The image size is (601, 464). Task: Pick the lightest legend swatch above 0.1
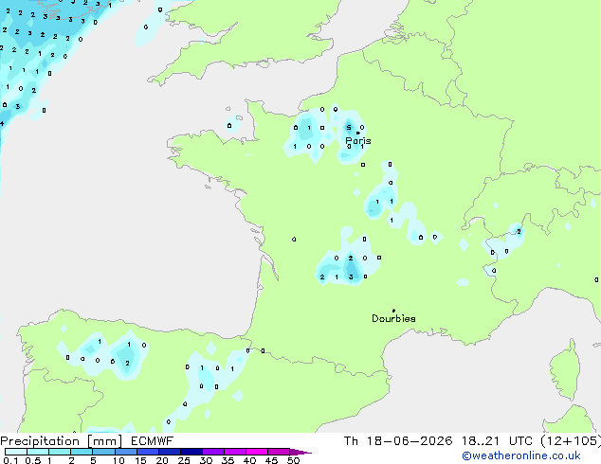click(16, 452)
